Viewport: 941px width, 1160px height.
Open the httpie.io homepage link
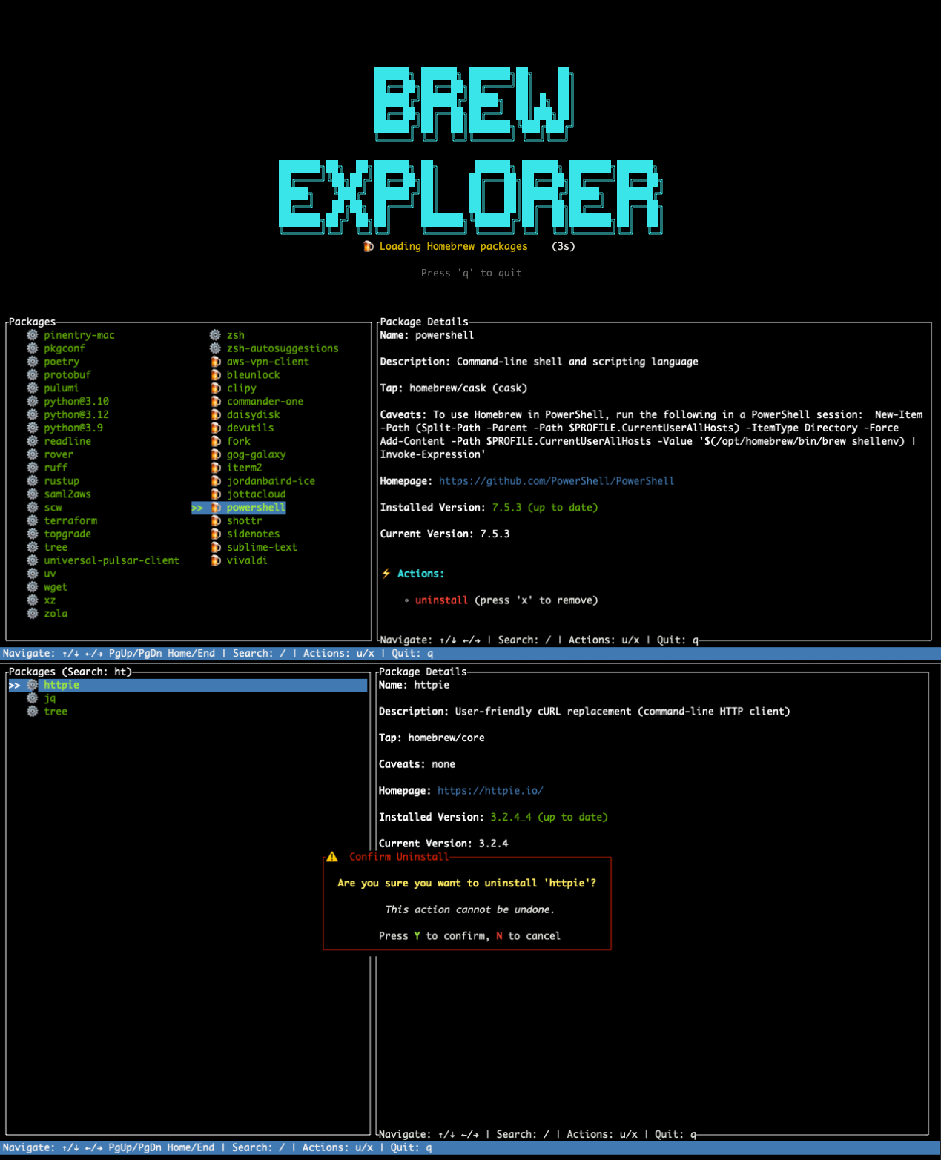pyautogui.click(x=490, y=791)
